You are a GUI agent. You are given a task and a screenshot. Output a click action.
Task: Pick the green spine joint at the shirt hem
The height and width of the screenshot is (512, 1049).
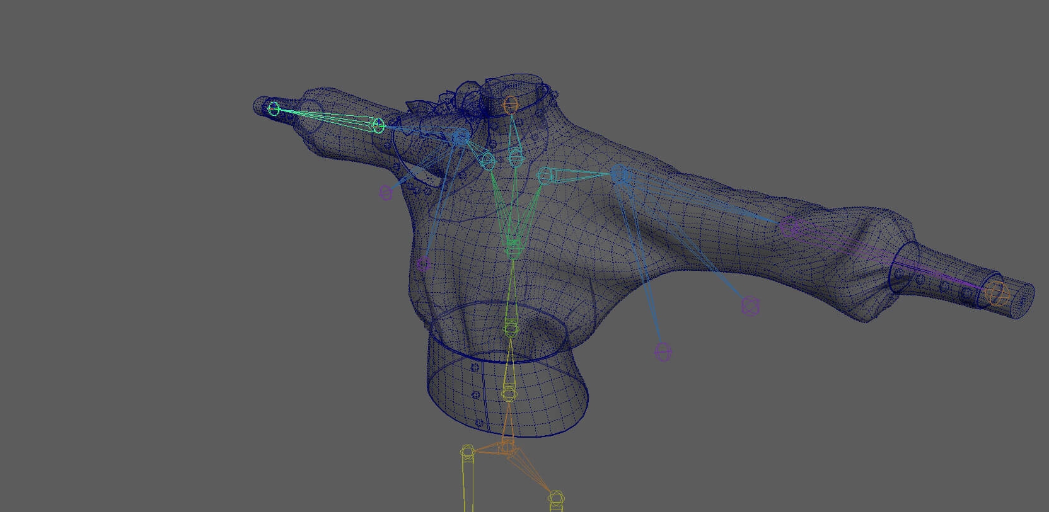pos(511,328)
